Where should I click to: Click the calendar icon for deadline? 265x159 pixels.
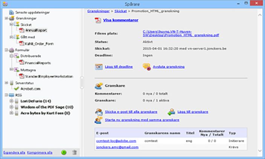click(x=99, y=67)
